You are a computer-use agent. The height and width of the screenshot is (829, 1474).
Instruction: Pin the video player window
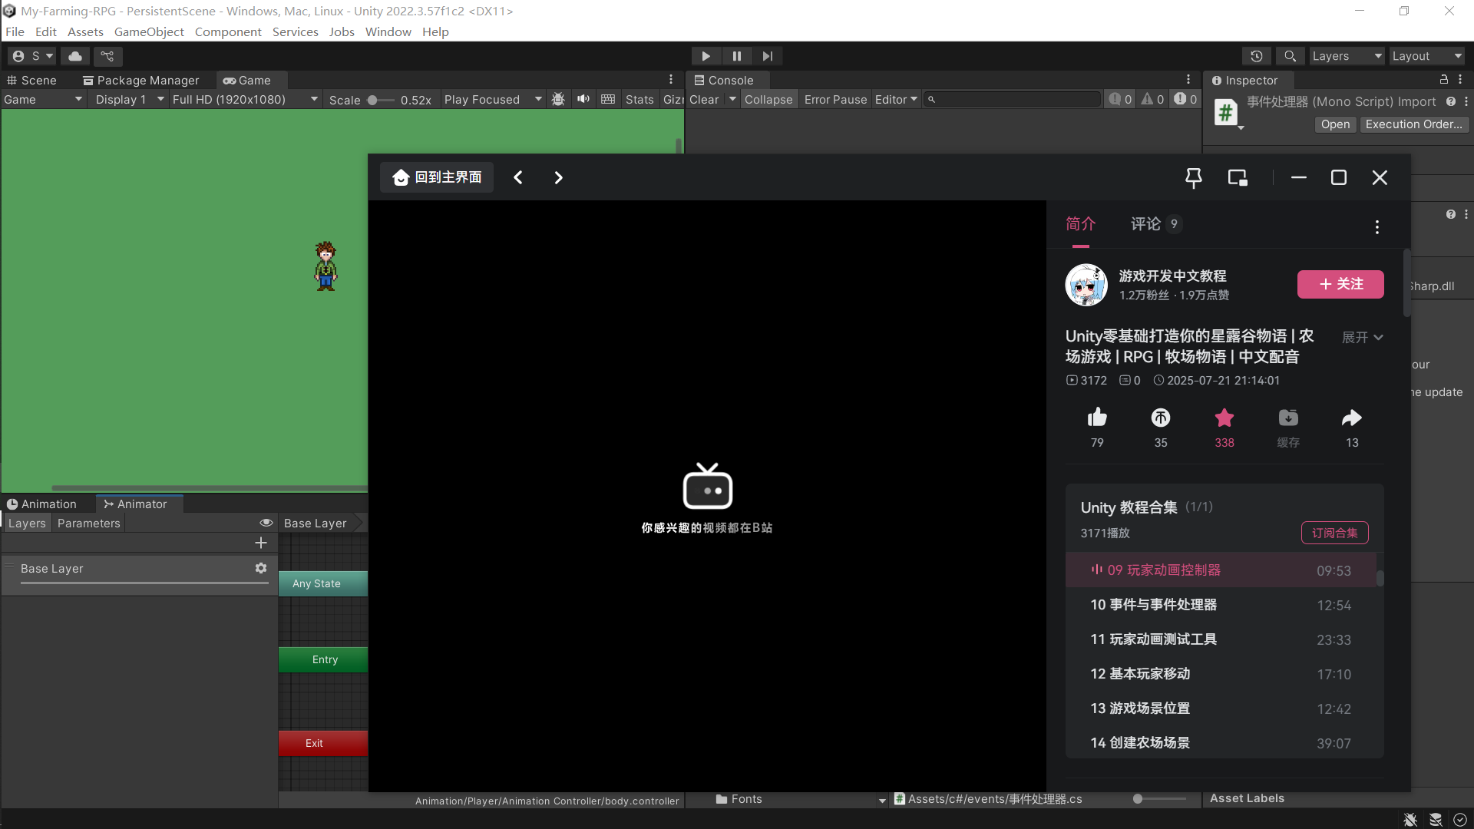pyautogui.click(x=1193, y=178)
